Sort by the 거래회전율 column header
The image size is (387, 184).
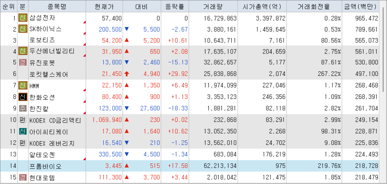pyautogui.click(x=314, y=7)
